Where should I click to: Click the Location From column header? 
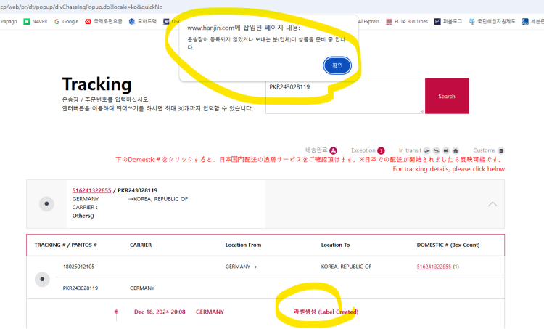[243, 245]
